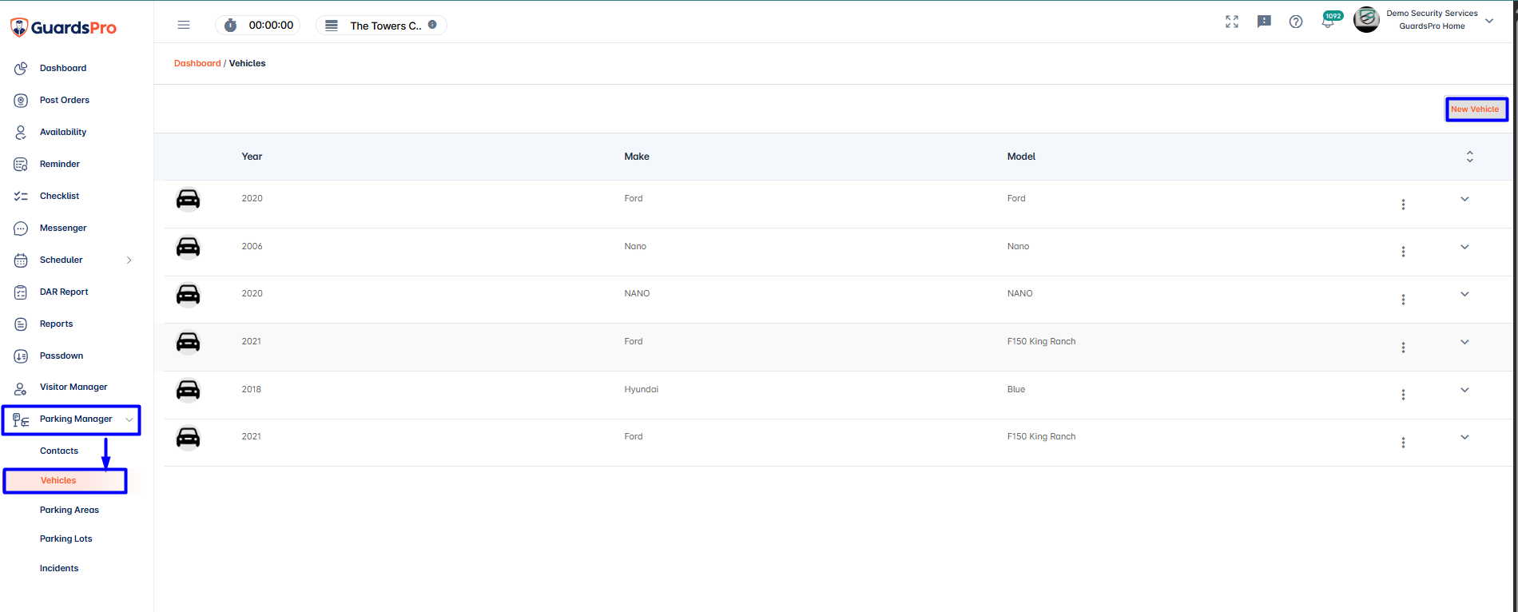This screenshot has height=612, width=1518.
Task: Open Availability from the sidebar
Action: [x=63, y=132]
